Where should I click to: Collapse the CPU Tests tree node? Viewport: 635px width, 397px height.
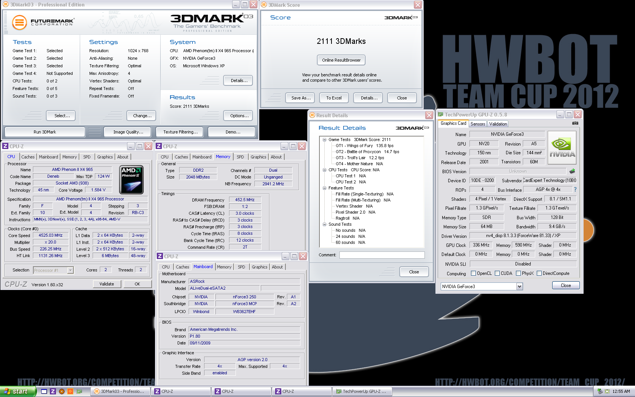(x=324, y=170)
